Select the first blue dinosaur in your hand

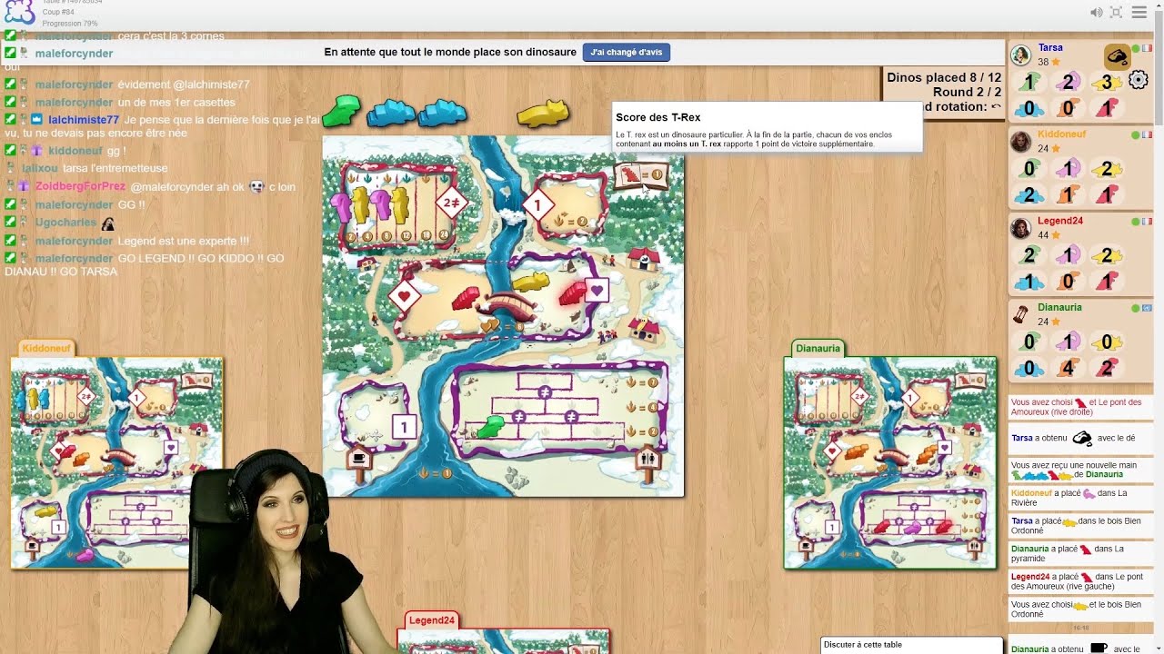(x=391, y=113)
